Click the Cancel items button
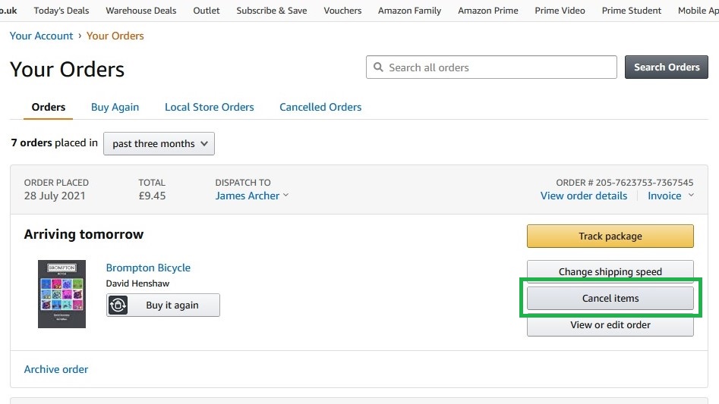The width and height of the screenshot is (719, 404). (610, 299)
